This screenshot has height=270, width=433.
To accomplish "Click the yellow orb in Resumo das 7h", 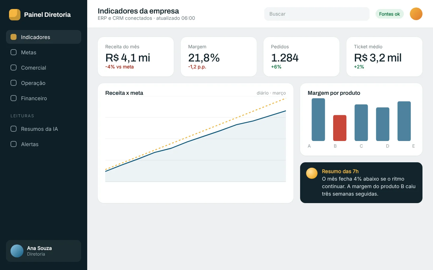I will coord(312,173).
